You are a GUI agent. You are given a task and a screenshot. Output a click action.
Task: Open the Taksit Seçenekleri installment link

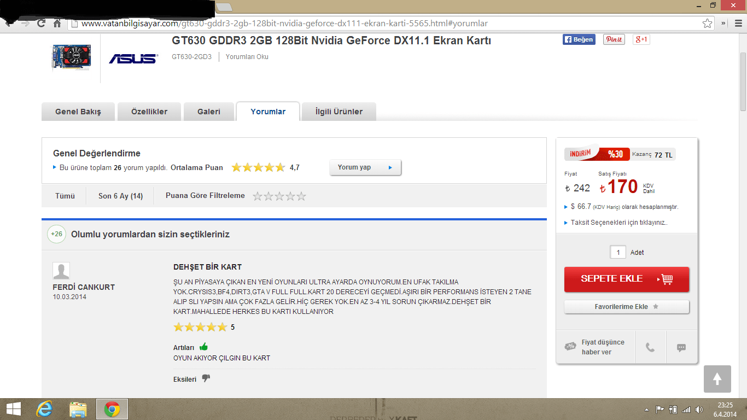click(619, 223)
